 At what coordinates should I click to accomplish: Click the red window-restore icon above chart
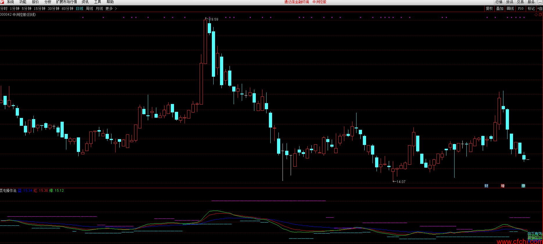[541, 15]
